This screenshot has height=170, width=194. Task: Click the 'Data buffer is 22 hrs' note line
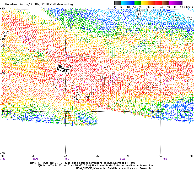click(95, 166)
